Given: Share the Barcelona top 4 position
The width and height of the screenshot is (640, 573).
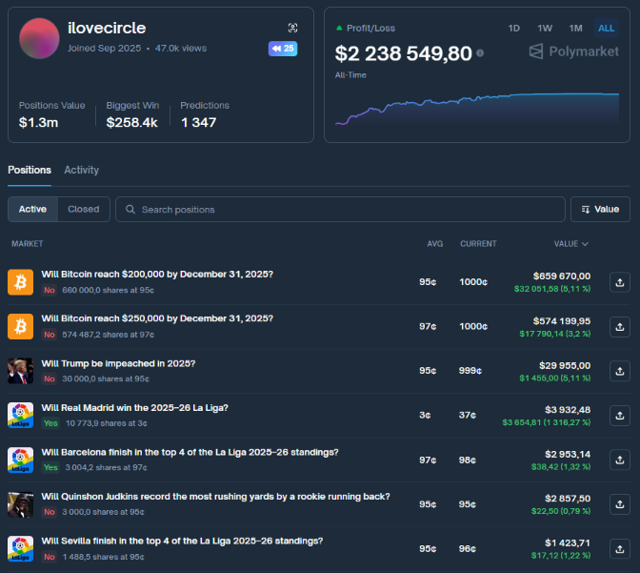Looking at the screenshot, I should point(620,460).
